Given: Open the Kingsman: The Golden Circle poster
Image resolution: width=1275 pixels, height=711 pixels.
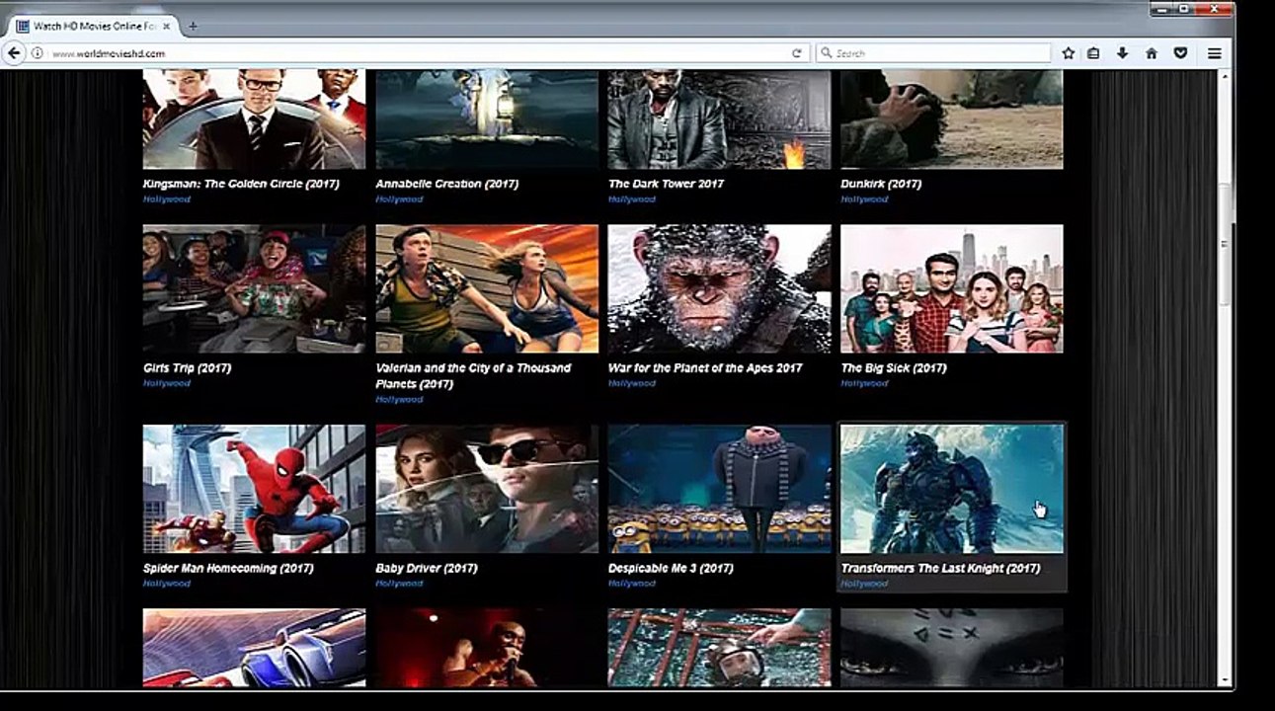Looking at the screenshot, I should click(254, 119).
